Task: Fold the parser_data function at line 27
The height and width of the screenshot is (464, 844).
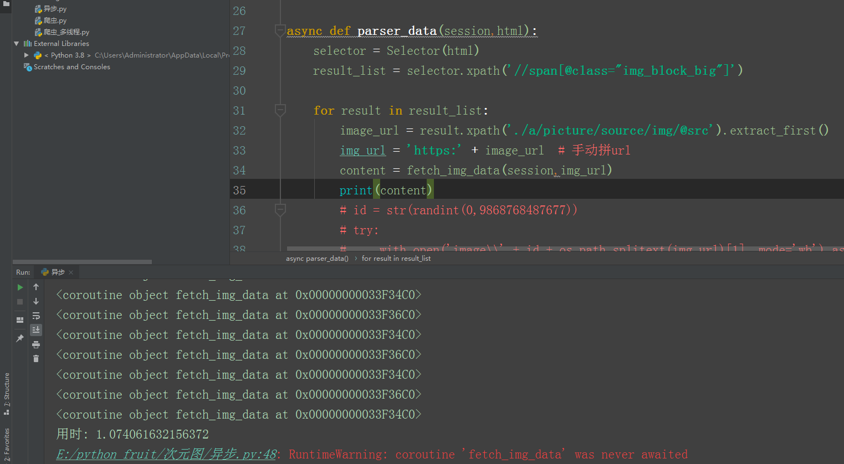Action: (280, 31)
